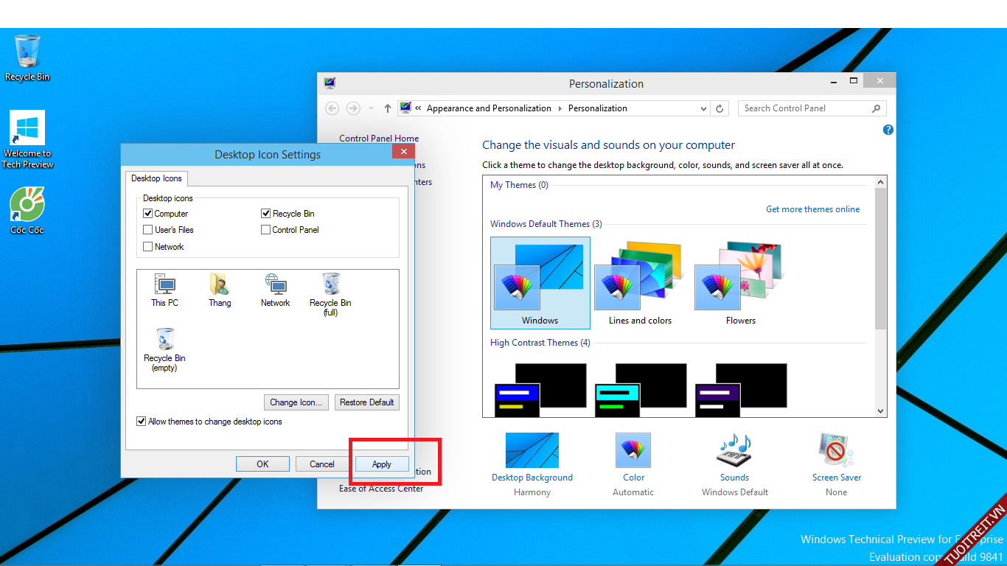Click the Help question mark icon
Image resolution: width=1007 pixels, height=566 pixels.
(888, 130)
